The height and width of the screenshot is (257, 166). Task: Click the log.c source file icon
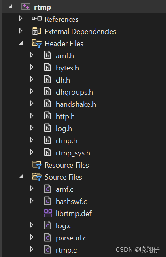tap(47, 225)
